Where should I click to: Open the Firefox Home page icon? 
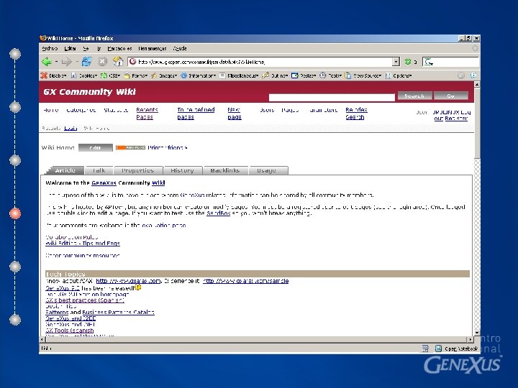point(118,62)
